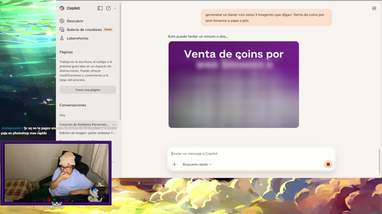This screenshot has height=214, width=382.
Task: Focus the Enviar un mensaje a Copilot field
Action: tap(251, 154)
